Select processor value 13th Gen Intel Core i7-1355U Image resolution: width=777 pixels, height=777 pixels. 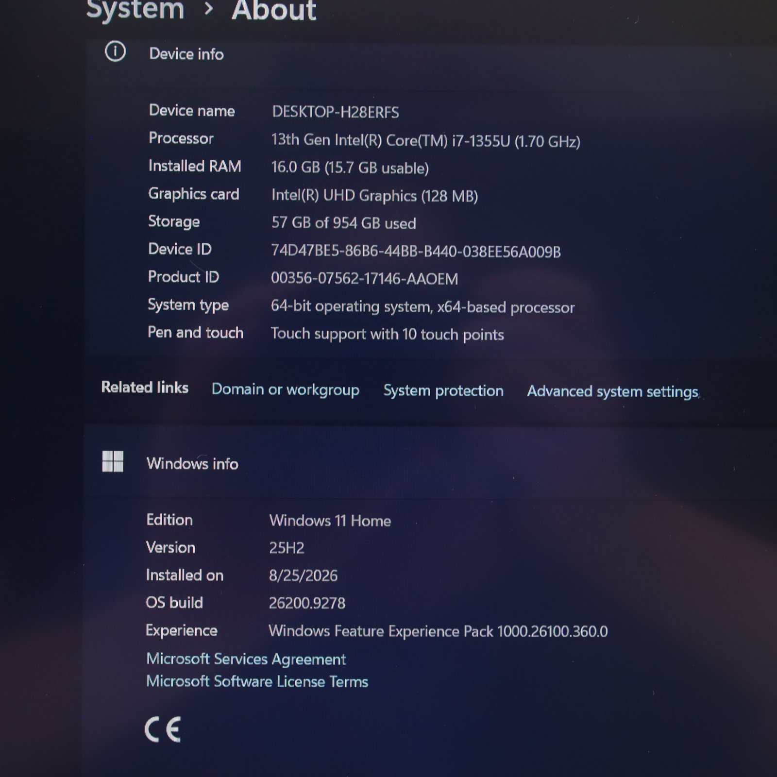click(x=426, y=140)
